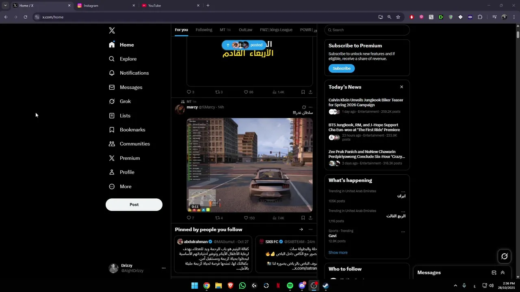The height and width of the screenshot is (292, 520).
Task: Bookmark marcy's post
Action: tap(303, 218)
